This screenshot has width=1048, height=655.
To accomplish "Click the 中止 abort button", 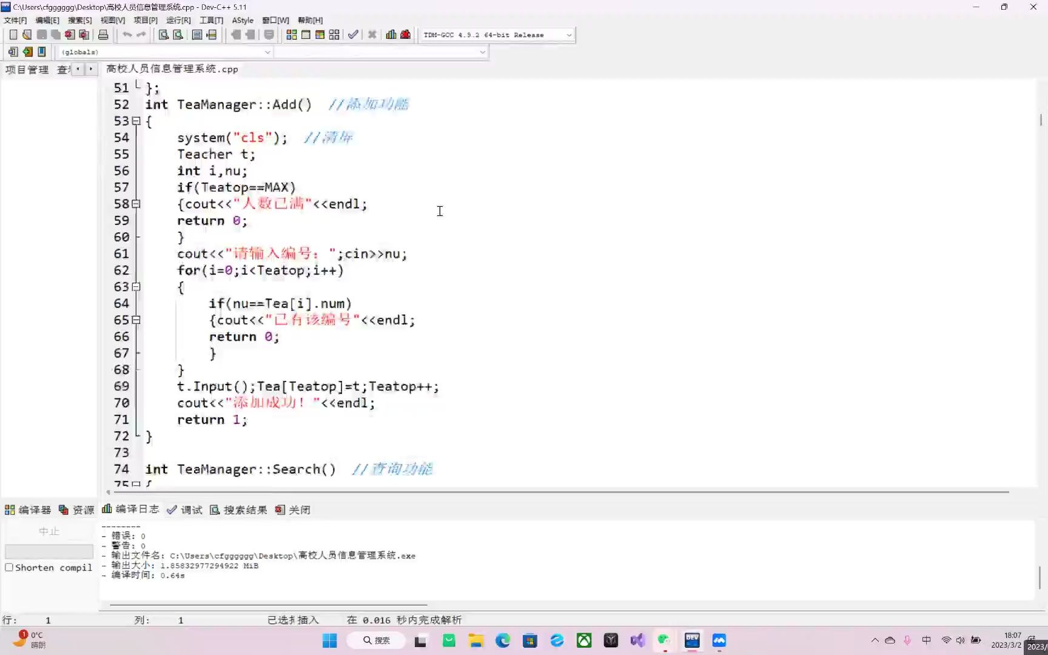I will pos(49,531).
